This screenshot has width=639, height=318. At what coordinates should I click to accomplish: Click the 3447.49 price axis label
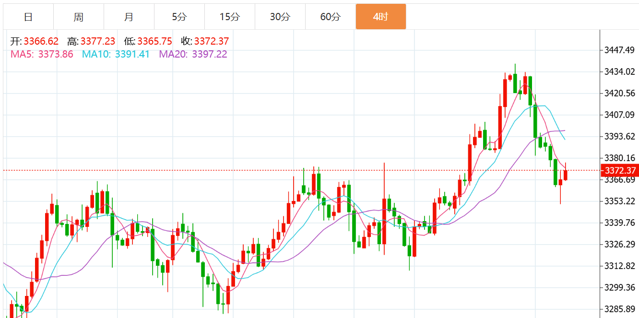(619, 50)
